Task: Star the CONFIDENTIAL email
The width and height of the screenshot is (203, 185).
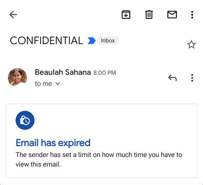Action: [x=191, y=45]
